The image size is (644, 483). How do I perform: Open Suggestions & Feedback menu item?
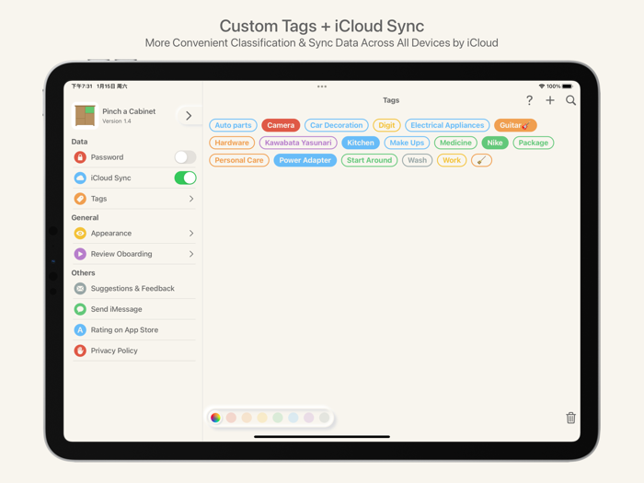tap(134, 288)
